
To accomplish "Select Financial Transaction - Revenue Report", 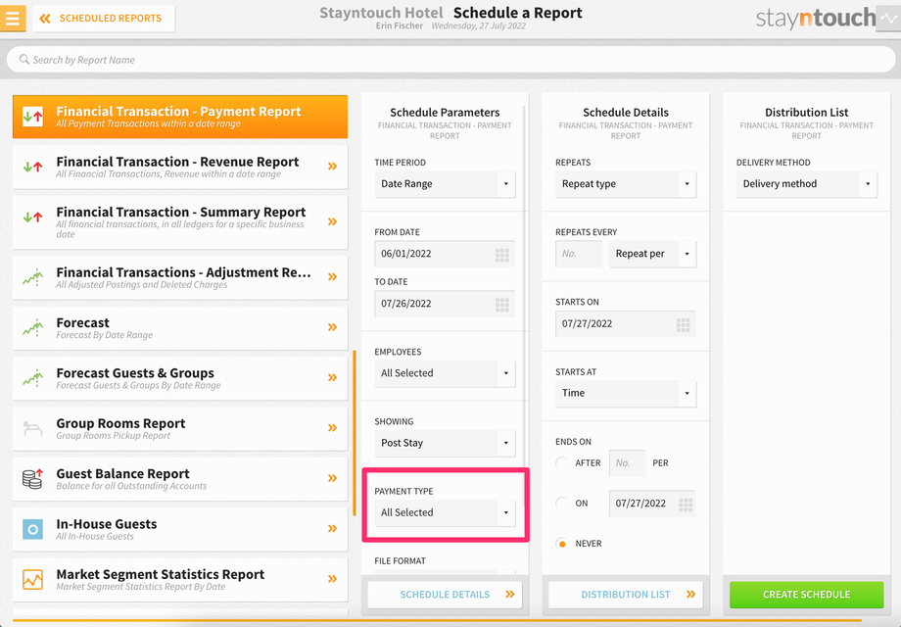I will [180, 167].
